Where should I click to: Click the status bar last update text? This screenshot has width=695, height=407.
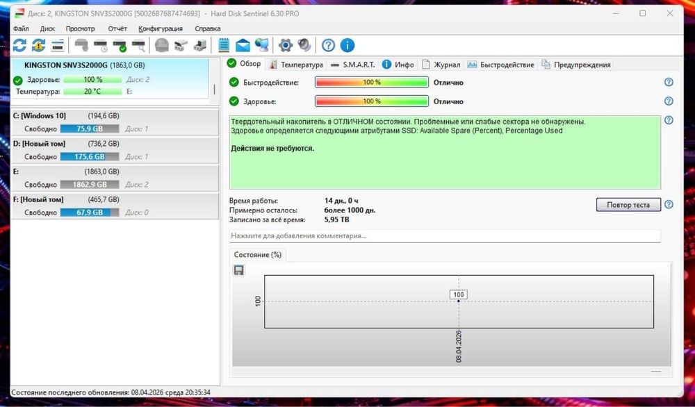(x=111, y=392)
